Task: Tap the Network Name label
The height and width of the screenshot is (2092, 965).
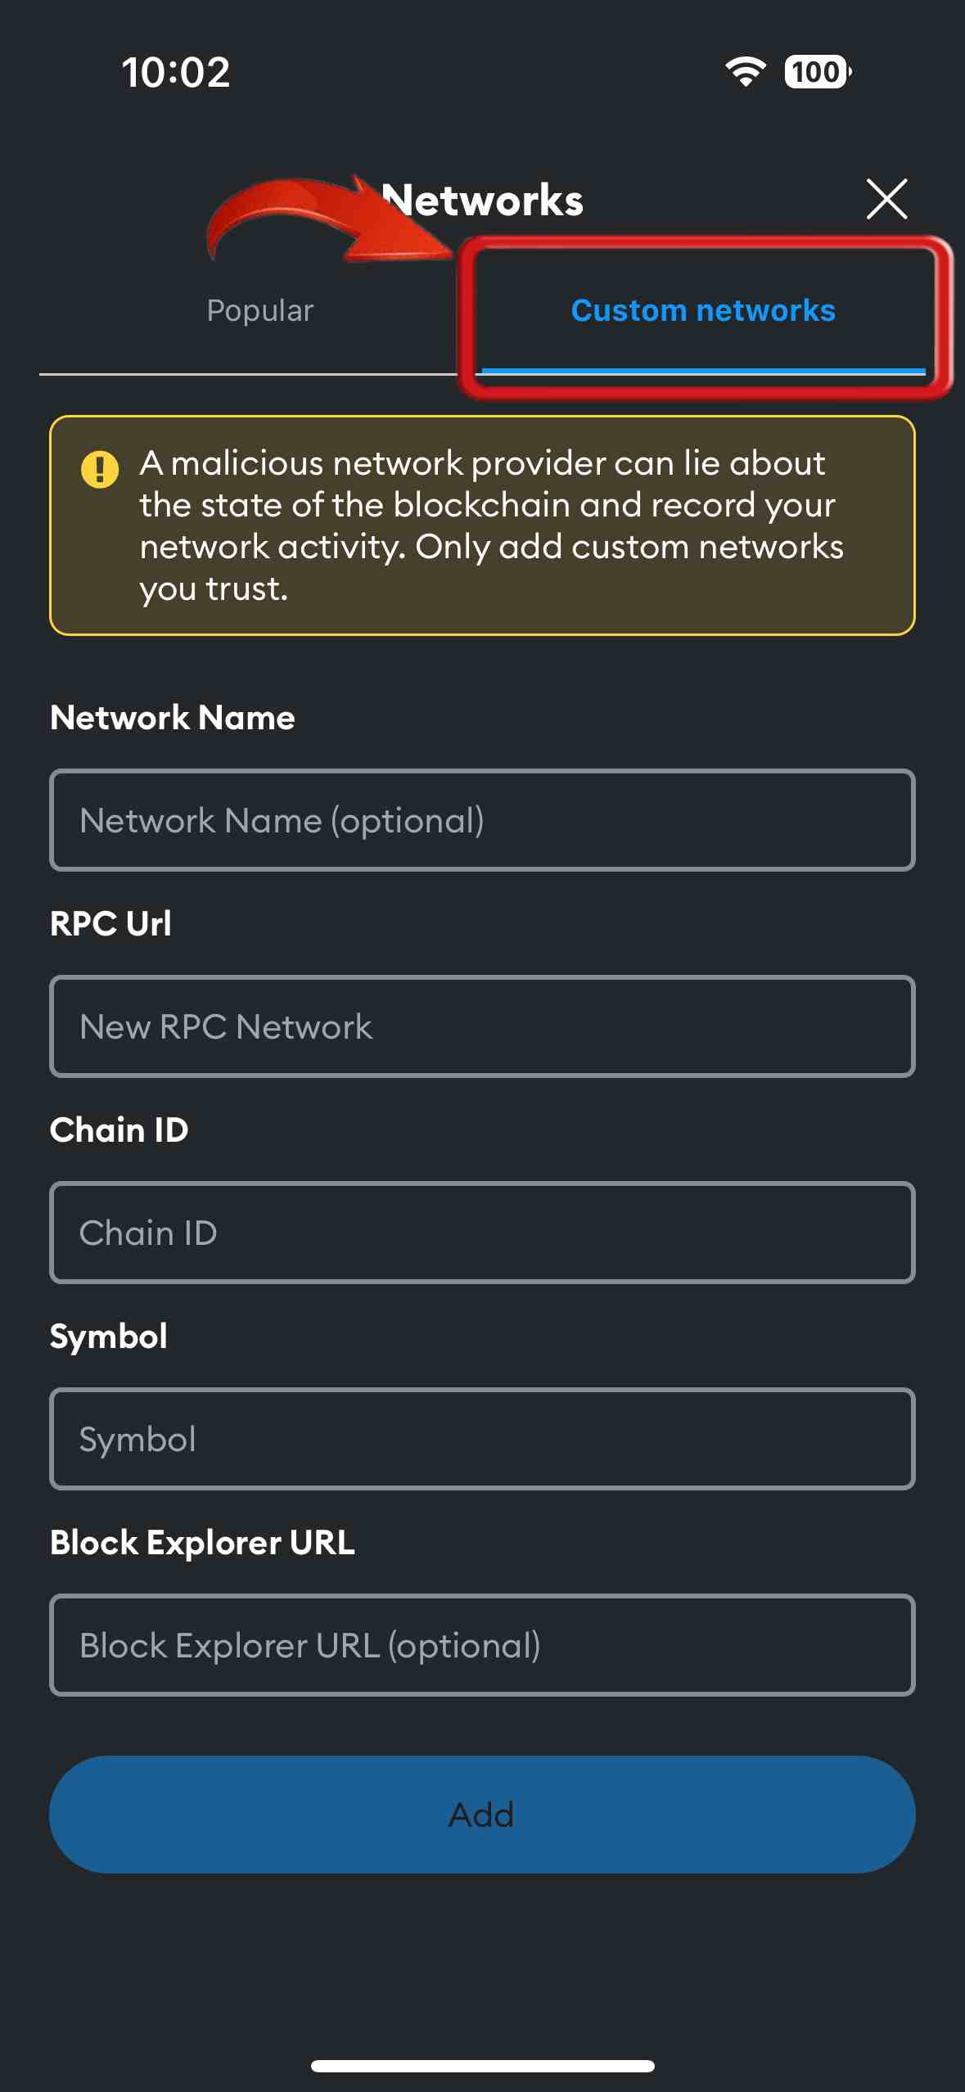Action: (173, 718)
